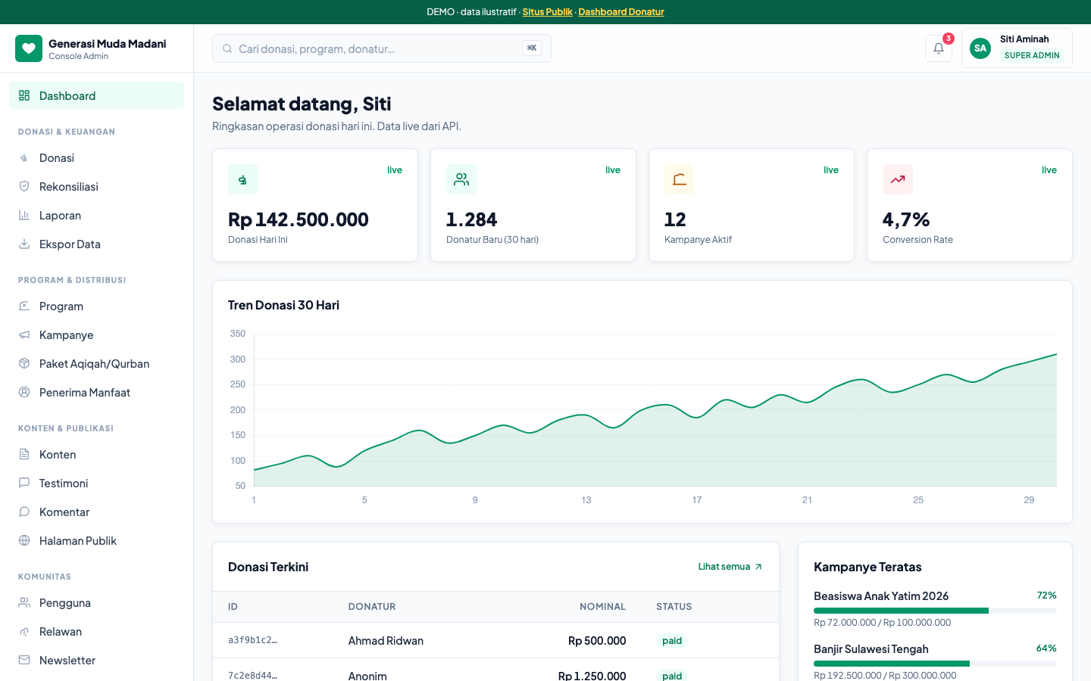
Task: Open the Donasi sidebar item
Action: pos(96,157)
